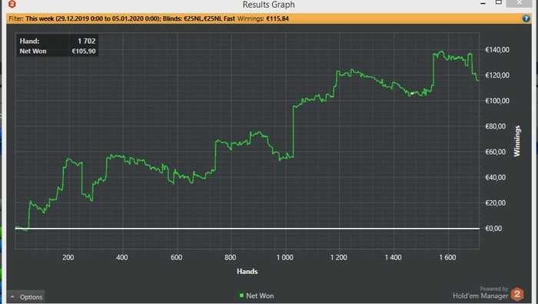This screenshot has height=304, width=538.
Task: Click the €60,00 axis label
Action: pyautogui.click(x=496, y=152)
